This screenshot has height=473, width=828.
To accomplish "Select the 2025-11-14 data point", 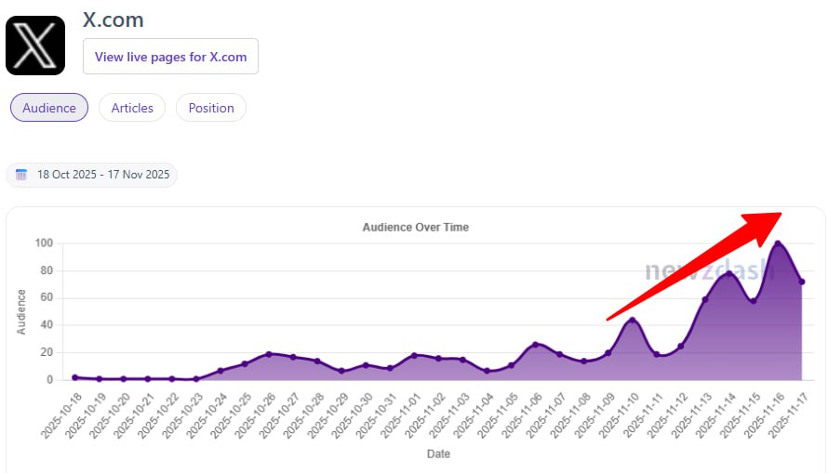I will click(729, 274).
